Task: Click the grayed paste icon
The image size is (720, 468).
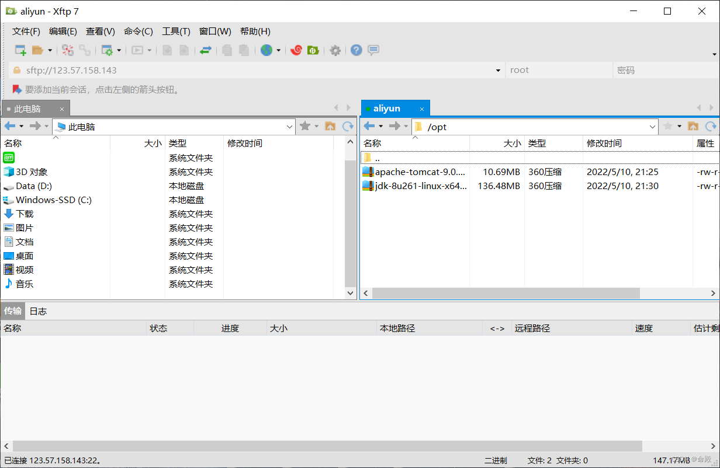Action: 244,50
